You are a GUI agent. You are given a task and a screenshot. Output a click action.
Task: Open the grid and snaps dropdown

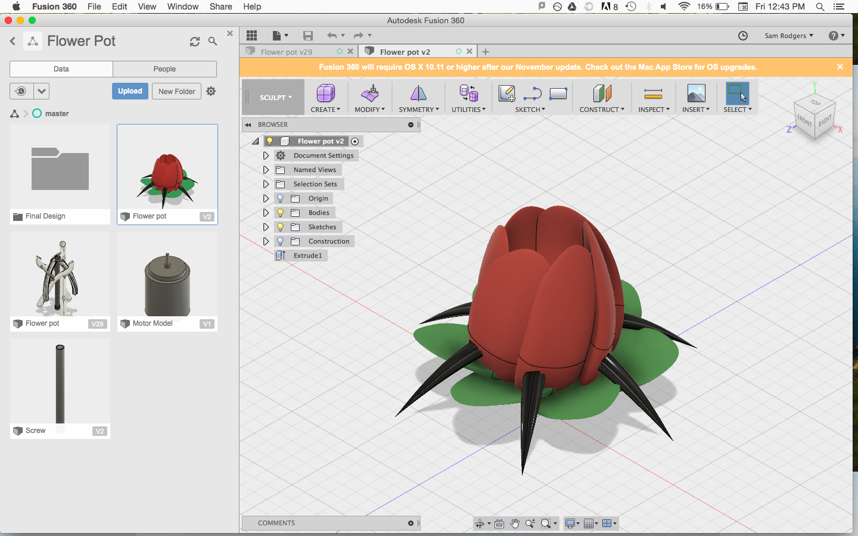click(x=591, y=523)
